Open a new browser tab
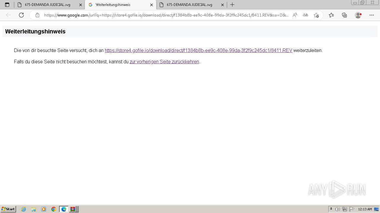Screen dimensions: 380x213 pos(232,5)
